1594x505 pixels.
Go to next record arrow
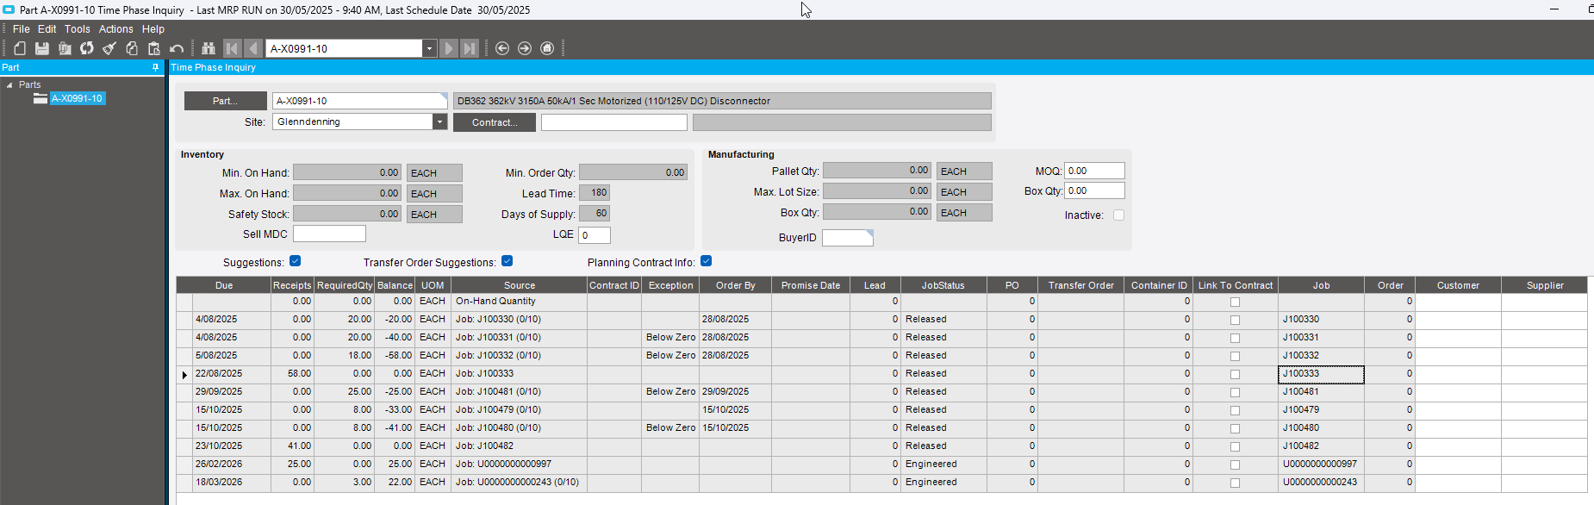click(448, 48)
